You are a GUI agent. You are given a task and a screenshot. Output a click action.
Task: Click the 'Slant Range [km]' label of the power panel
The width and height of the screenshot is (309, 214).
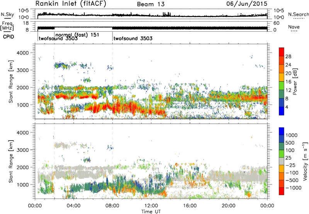[x=11, y=82]
